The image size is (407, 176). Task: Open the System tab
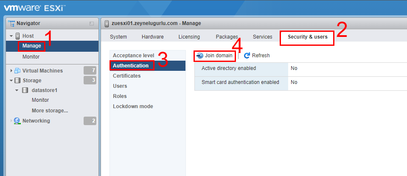[118, 37]
